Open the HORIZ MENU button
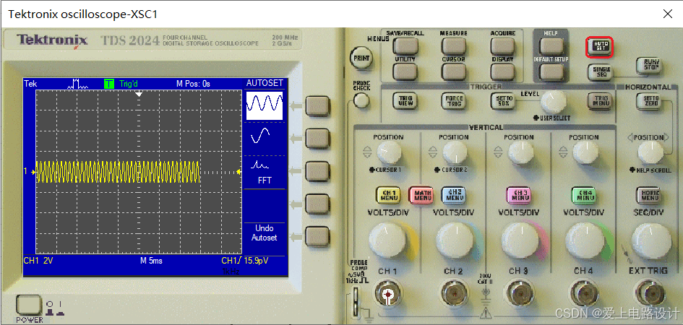This screenshot has height=325, width=683. (x=648, y=195)
